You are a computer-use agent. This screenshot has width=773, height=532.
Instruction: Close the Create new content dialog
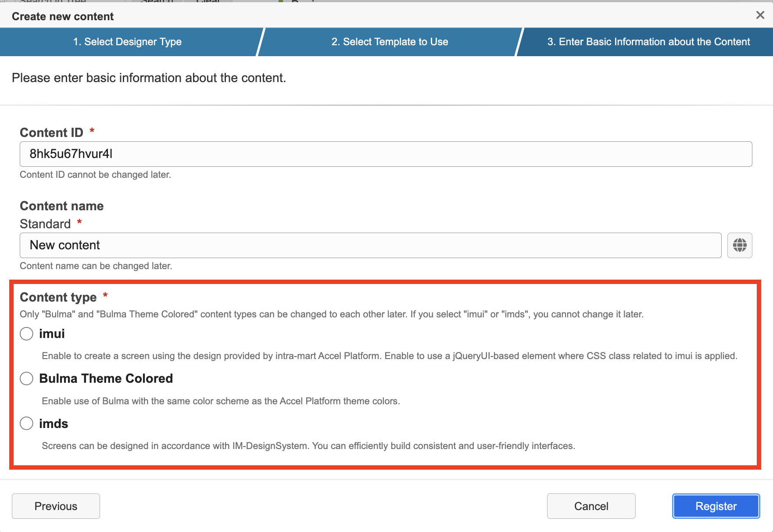[760, 15]
